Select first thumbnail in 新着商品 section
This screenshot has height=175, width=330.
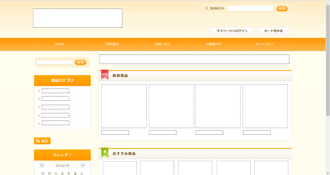click(x=124, y=106)
